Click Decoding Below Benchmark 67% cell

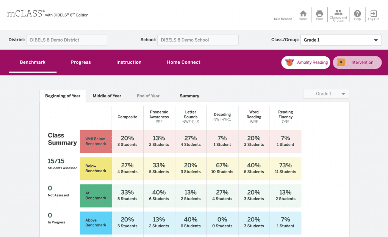(x=222, y=169)
